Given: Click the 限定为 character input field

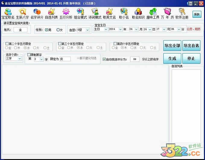Looking at the screenshot, I should click(x=65, y=59).
